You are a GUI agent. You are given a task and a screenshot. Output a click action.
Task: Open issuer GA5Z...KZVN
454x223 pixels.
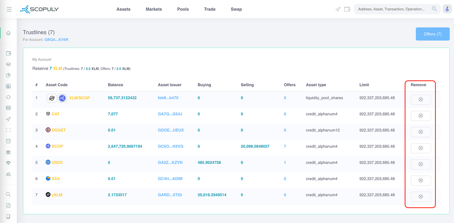coord(170,163)
